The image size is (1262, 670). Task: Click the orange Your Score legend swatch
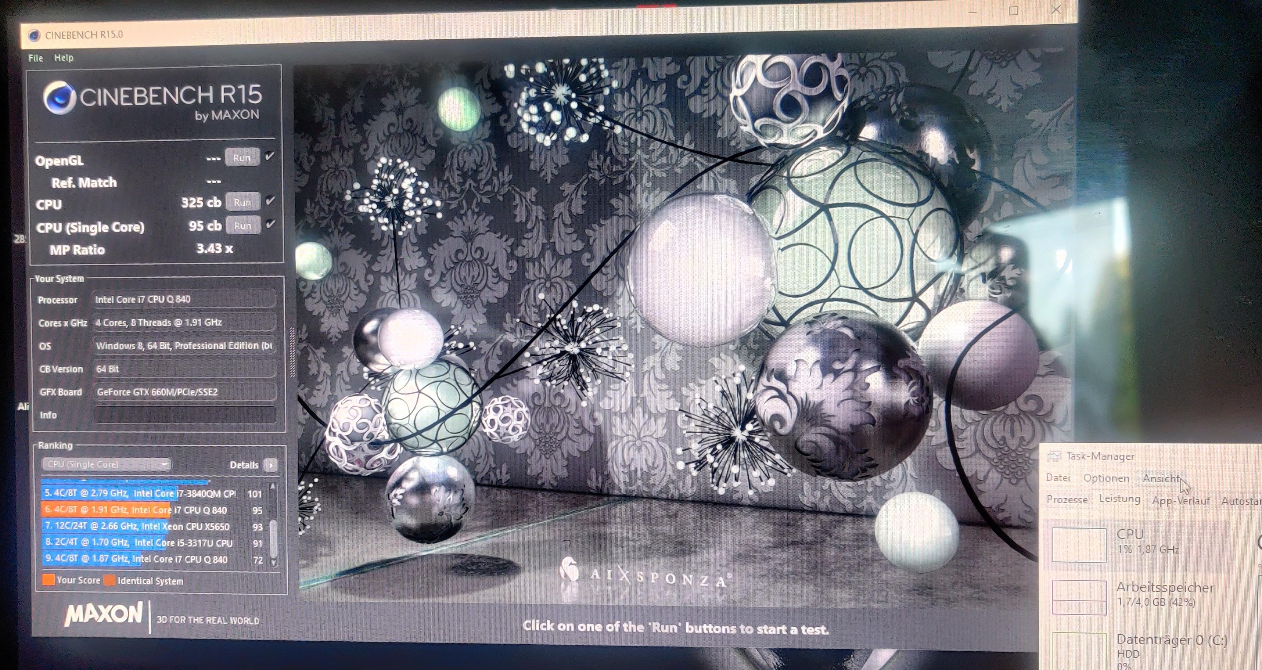48,580
